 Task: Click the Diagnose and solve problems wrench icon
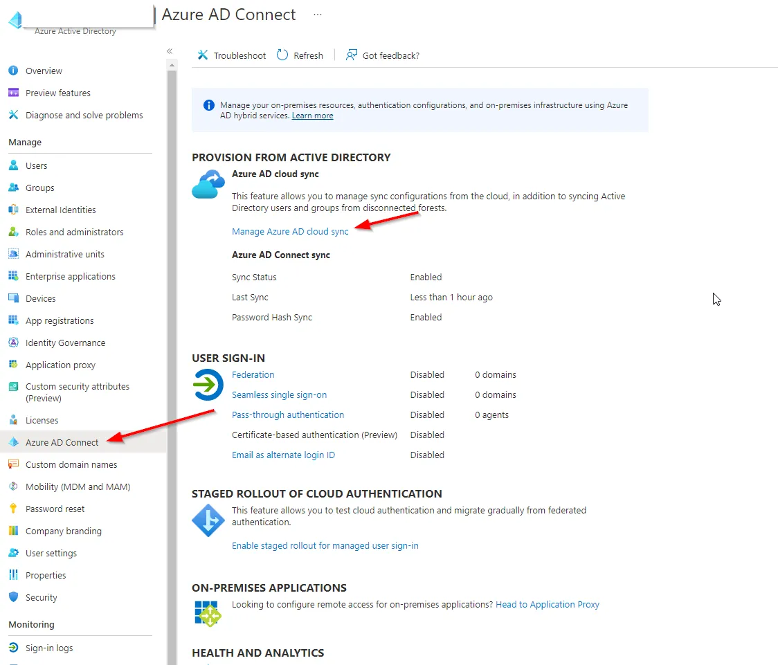[x=13, y=115]
